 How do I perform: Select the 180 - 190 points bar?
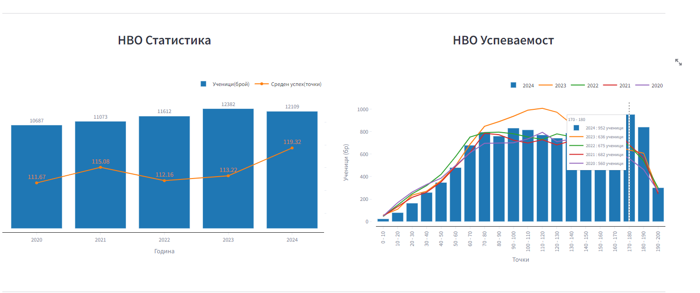[644, 178]
